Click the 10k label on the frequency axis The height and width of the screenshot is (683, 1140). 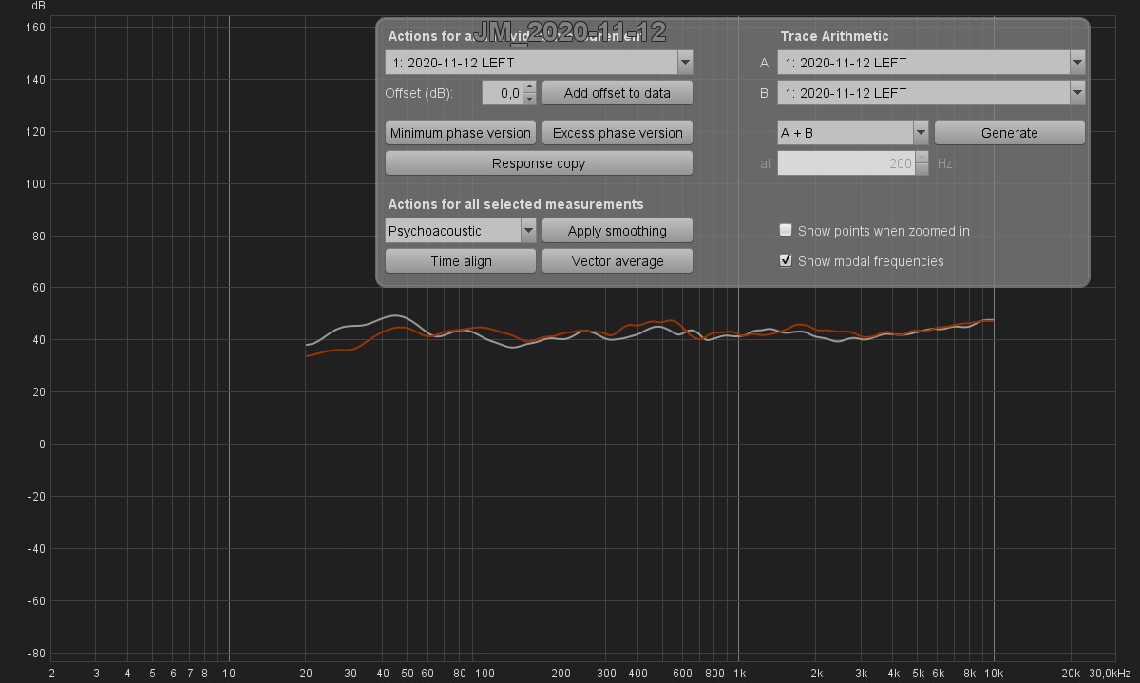[x=995, y=674]
